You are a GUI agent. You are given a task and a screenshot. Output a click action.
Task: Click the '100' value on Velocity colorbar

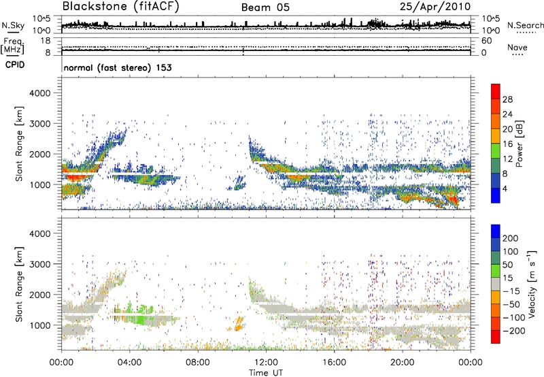(511, 252)
